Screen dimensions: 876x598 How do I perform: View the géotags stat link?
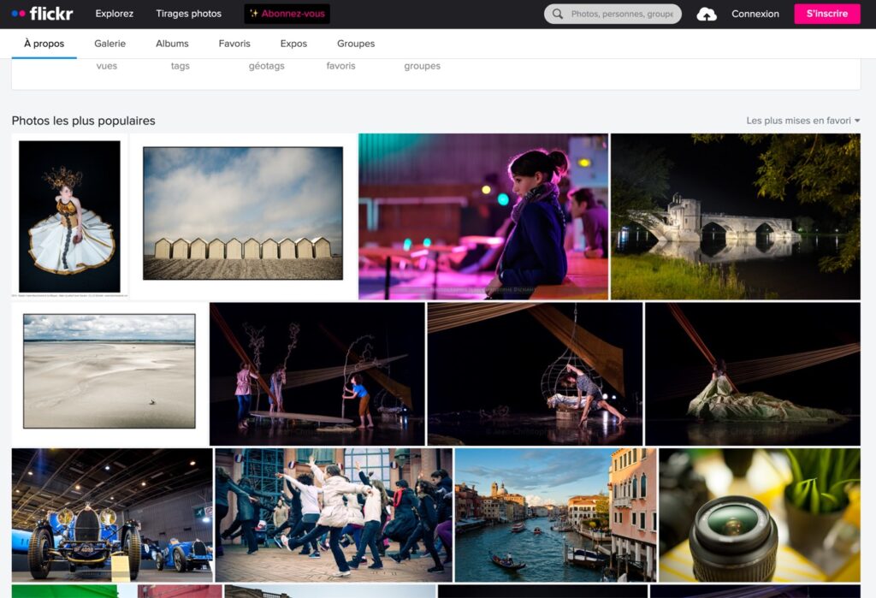pos(266,65)
